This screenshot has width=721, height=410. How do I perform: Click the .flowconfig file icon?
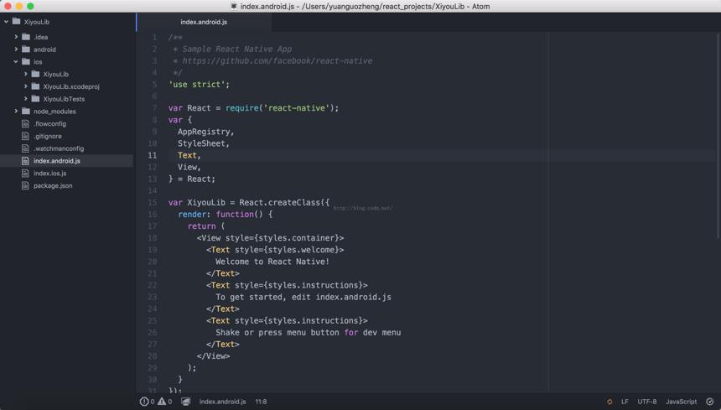[26, 123]
